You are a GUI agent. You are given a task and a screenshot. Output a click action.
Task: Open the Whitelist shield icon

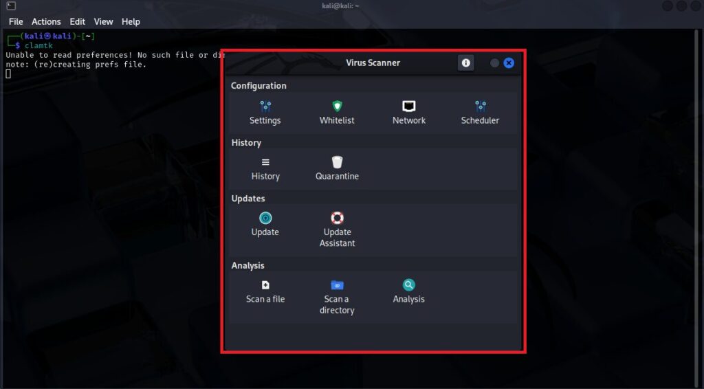337,107
